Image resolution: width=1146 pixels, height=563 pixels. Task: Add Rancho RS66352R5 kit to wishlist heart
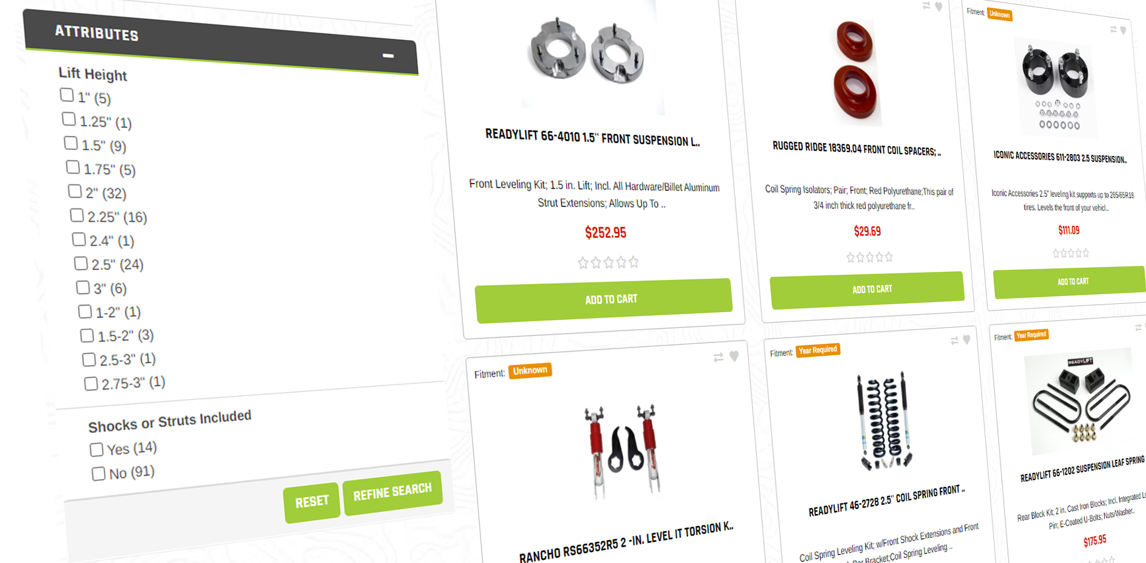pyautogui.click(x=734, y=356)
